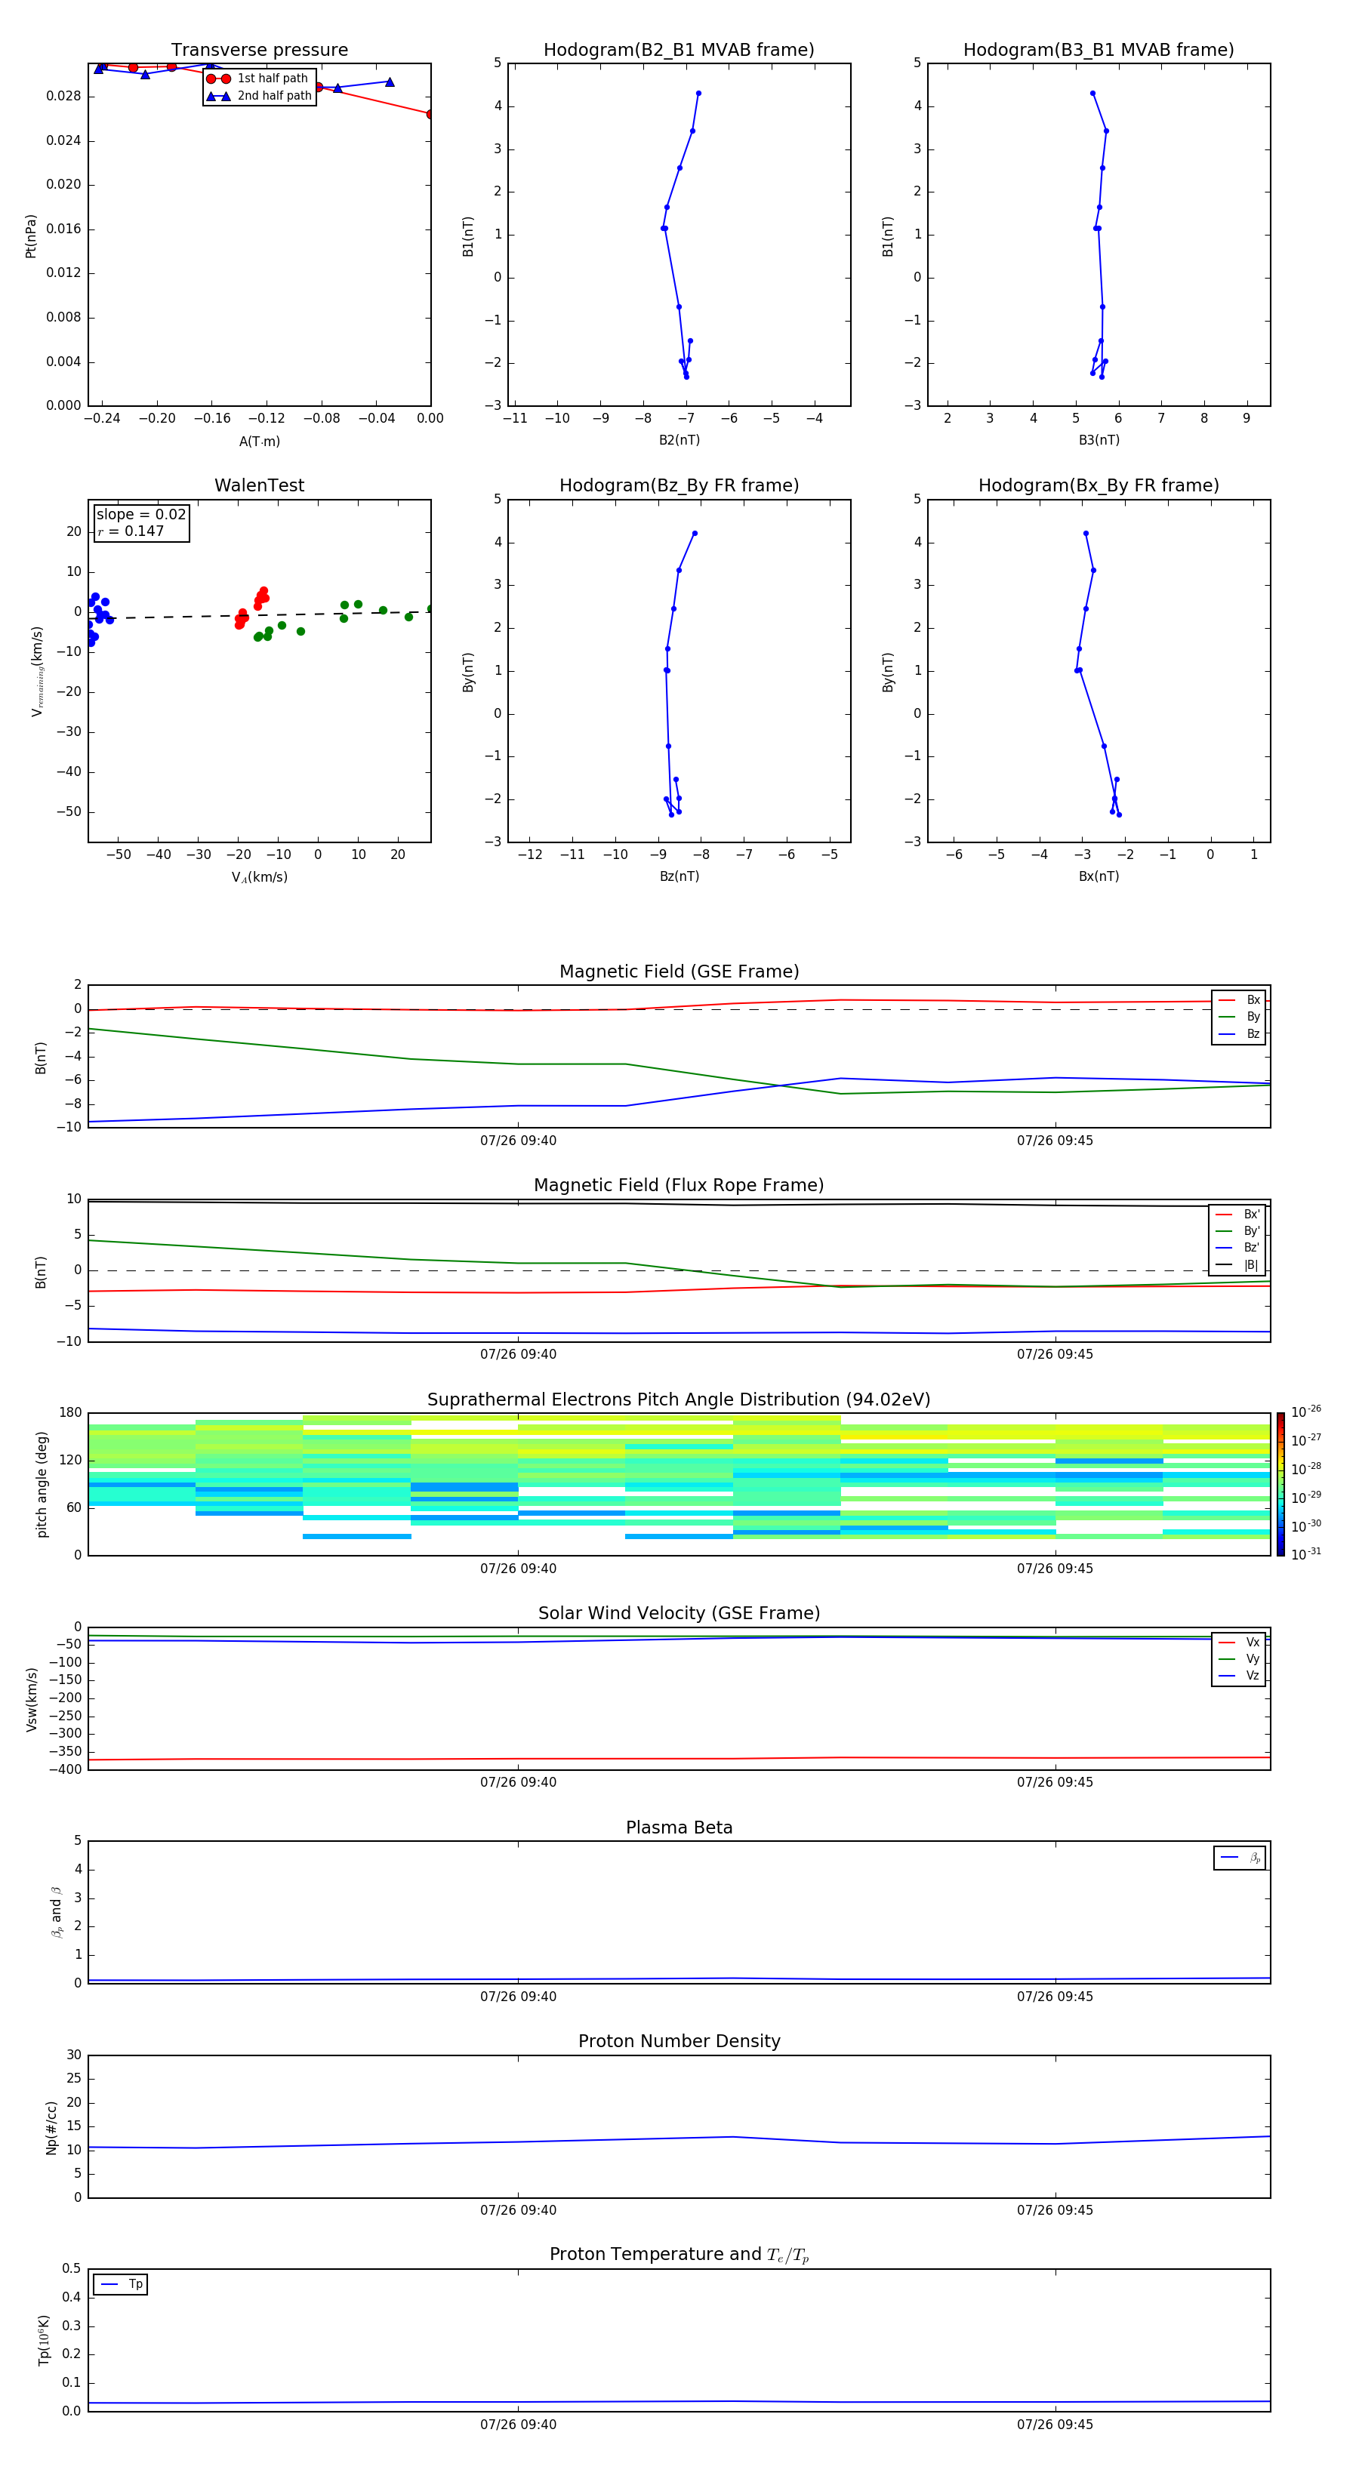The image size is (1359, 2491).
Task: Click the "Np(#/cc)" y-axis label
Action: (x=51, y=2127)
